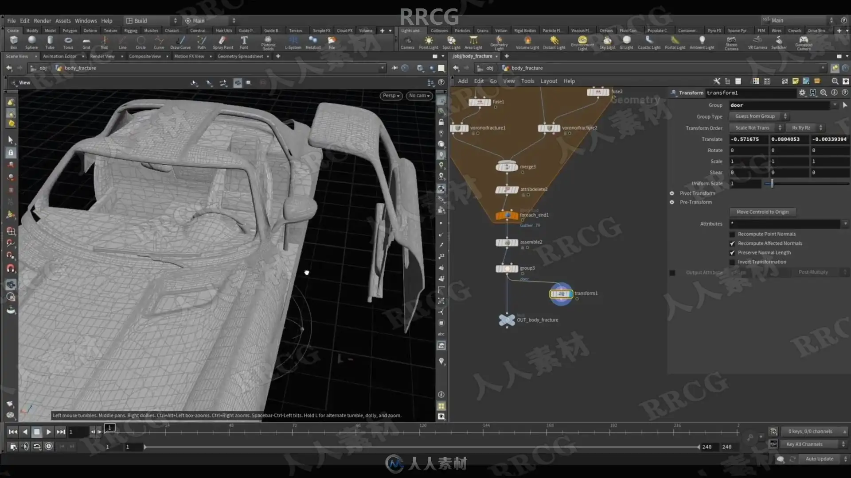Screen dimensions: 851x478
Task: Open the Persp viewport camera dropdown
Action: (x=391, y=96)
